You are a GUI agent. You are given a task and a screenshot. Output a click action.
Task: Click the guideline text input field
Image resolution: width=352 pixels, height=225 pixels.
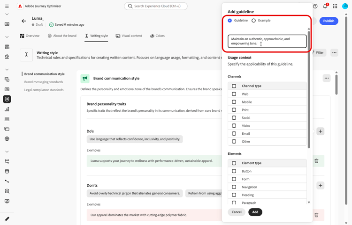pyautogui.click(x=267, y=41)
